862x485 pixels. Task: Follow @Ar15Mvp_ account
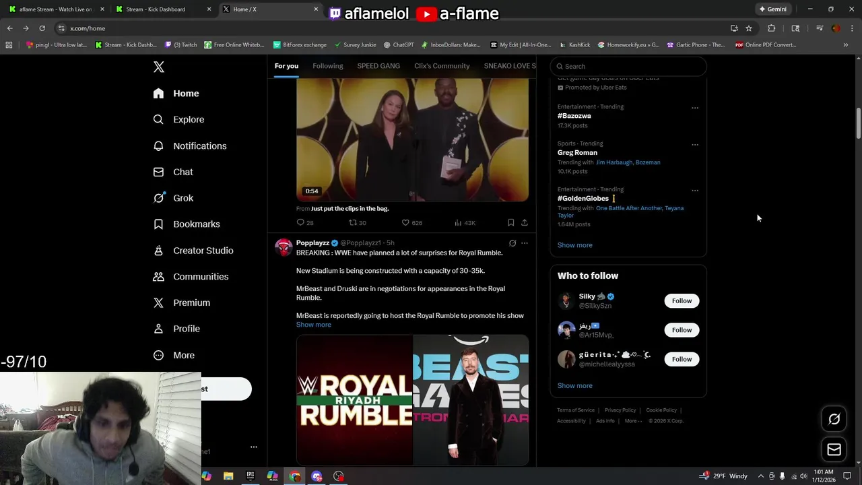coord(682,330)
